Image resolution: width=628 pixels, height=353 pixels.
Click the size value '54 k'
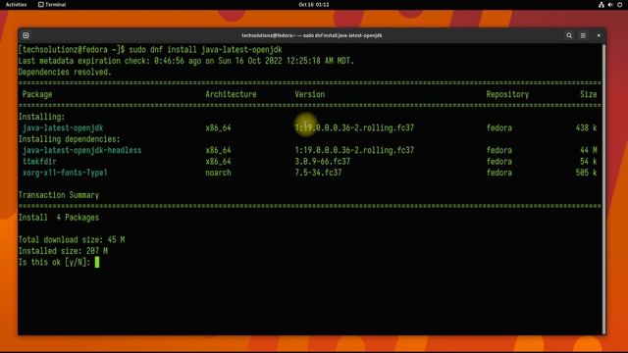click(x=589, y=162)
